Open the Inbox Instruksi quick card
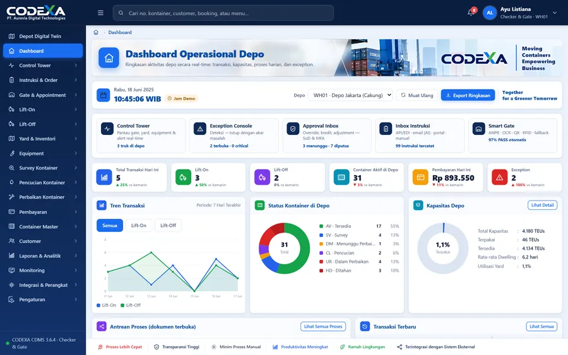The width and height of the screenshot is (568, 355). click(420, 136)
